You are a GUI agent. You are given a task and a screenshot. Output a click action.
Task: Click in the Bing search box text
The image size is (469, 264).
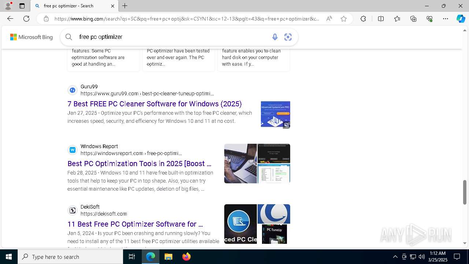(172, 37)
